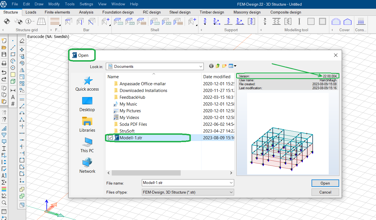Screen dimensions: 376x220
Task: Open the Settings menu
Action: tap(86, 4)
